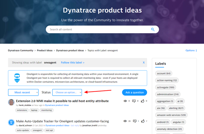Image resolution: width=204 pixels, height=134 pixels.
Task: Follow this label link
Action: click(73, 62)
